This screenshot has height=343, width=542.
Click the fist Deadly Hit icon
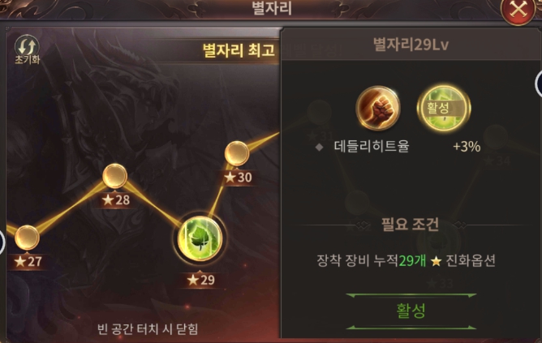[x=378, y=108]
